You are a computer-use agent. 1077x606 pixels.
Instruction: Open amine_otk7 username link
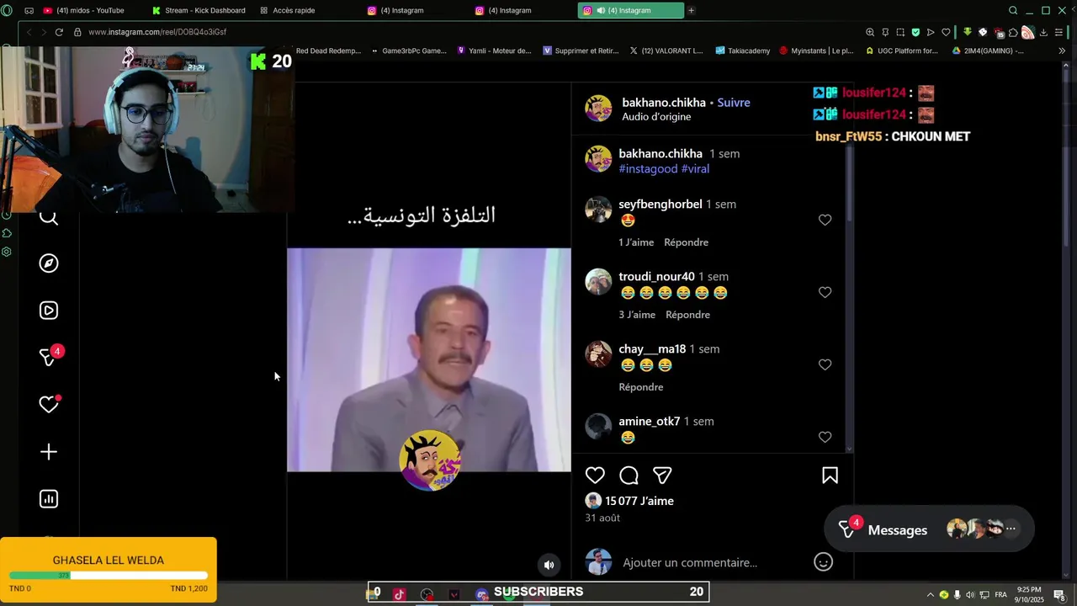[x=649, y=421]
